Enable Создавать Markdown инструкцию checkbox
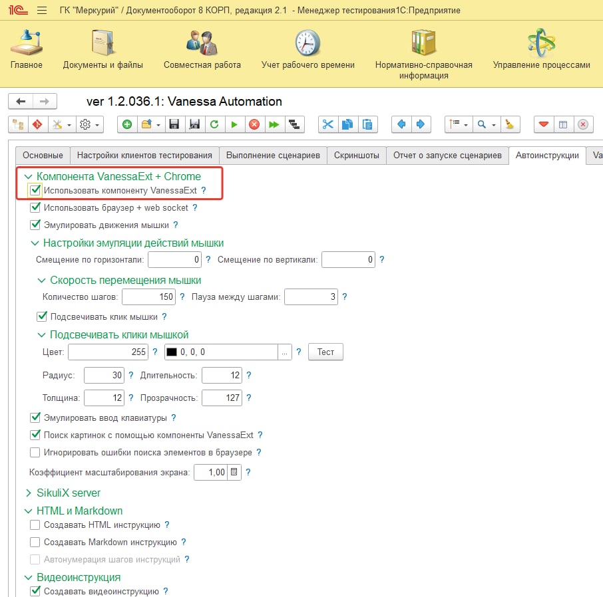 click(x=35, y=542)
